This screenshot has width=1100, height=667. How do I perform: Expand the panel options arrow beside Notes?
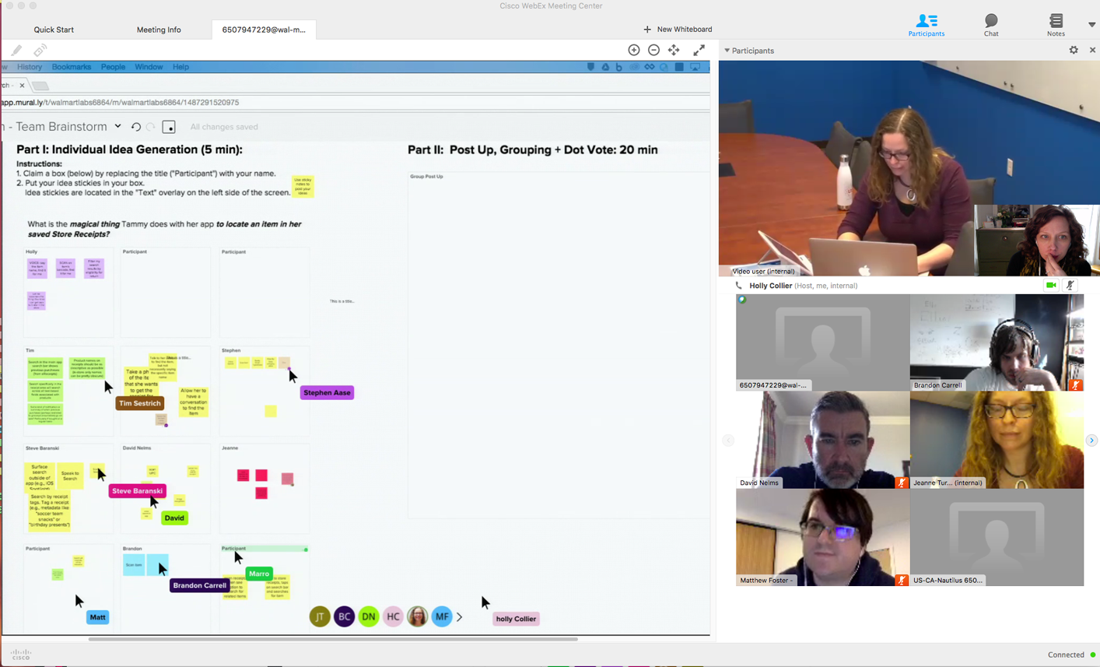(1091, 25)
